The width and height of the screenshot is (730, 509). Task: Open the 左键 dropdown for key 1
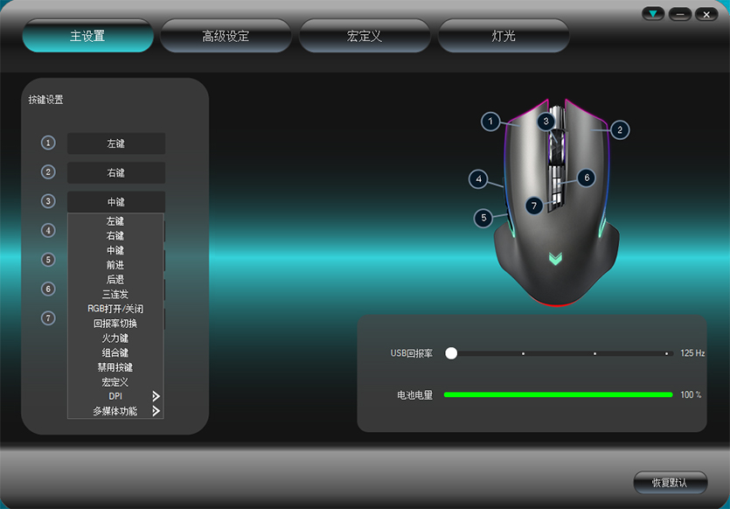pos(116,143)
